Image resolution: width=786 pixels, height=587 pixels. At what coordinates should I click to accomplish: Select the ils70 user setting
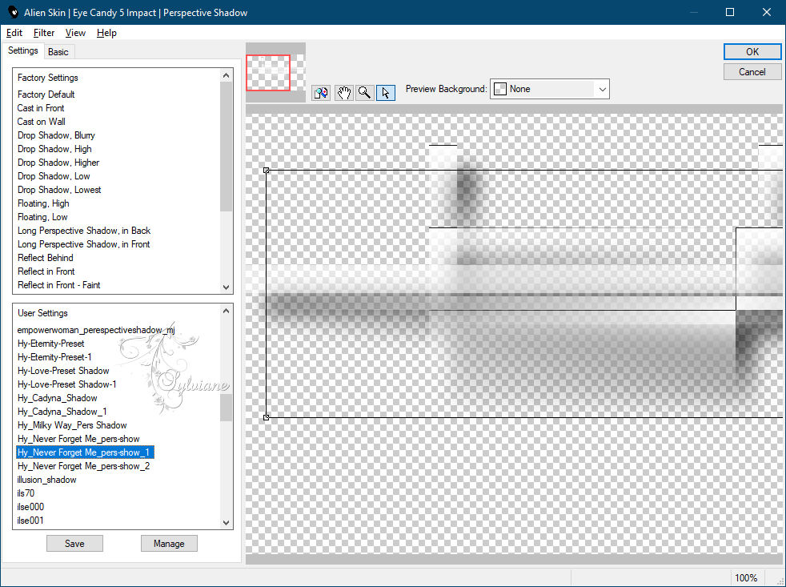coord(26,493)
